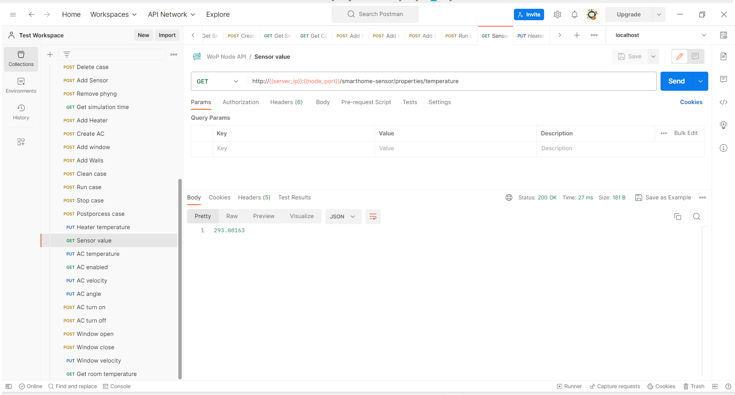Viewport: 735px width, 395px height.
Task: Open the PUT Heater request tab
Action: [531, 35]
